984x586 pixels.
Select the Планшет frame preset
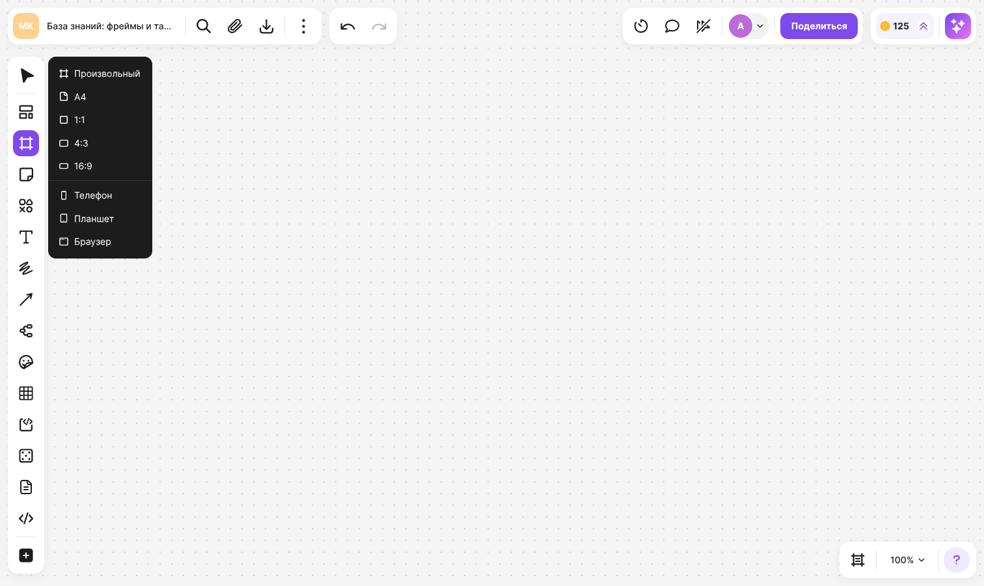[100, 219]
